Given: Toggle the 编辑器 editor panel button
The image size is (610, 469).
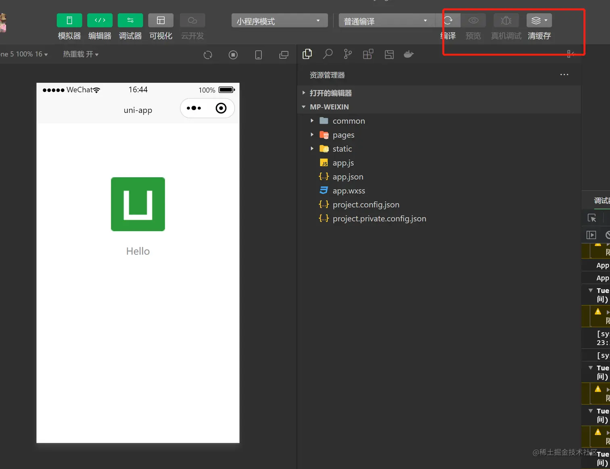Looking at the screenshot, I should (100, 20).
